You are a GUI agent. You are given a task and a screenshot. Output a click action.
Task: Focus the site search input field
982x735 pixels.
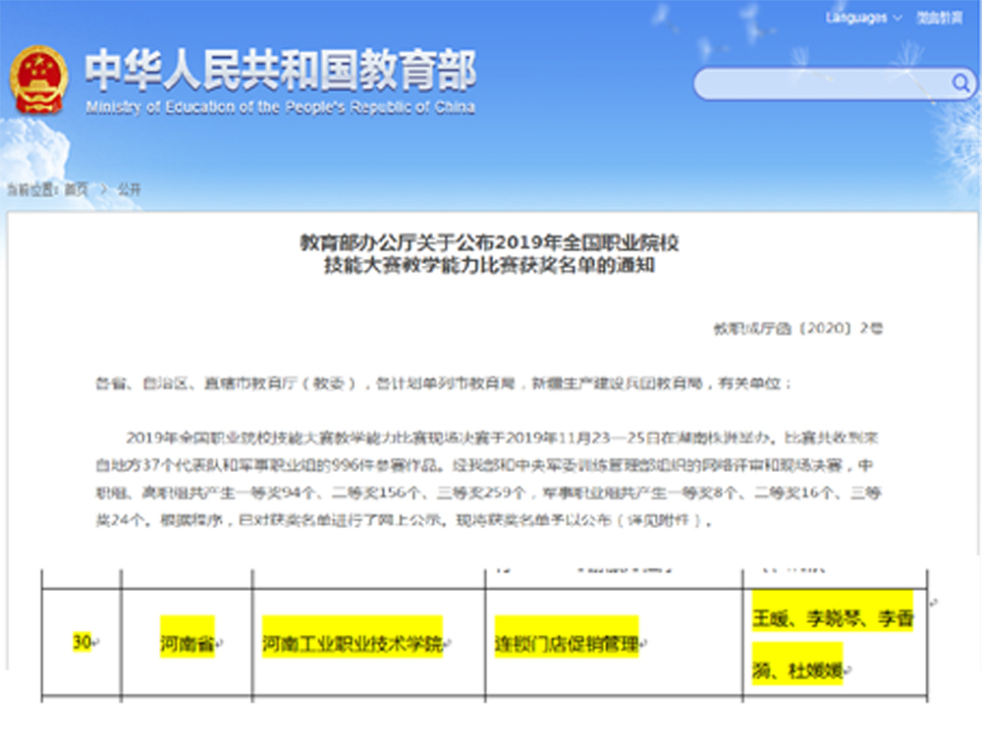(820, 84)
